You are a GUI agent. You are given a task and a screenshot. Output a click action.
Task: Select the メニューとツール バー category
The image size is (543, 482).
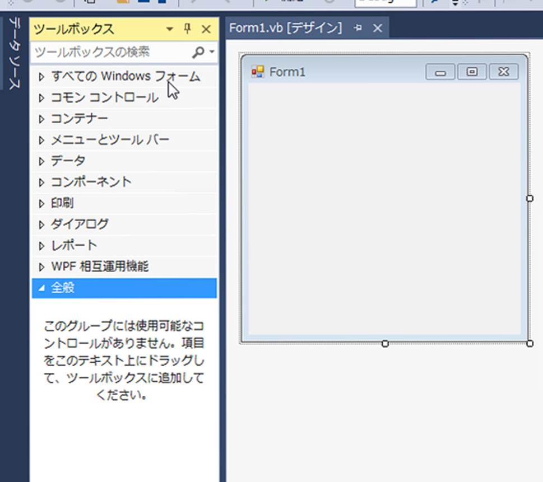coord(110,140)
